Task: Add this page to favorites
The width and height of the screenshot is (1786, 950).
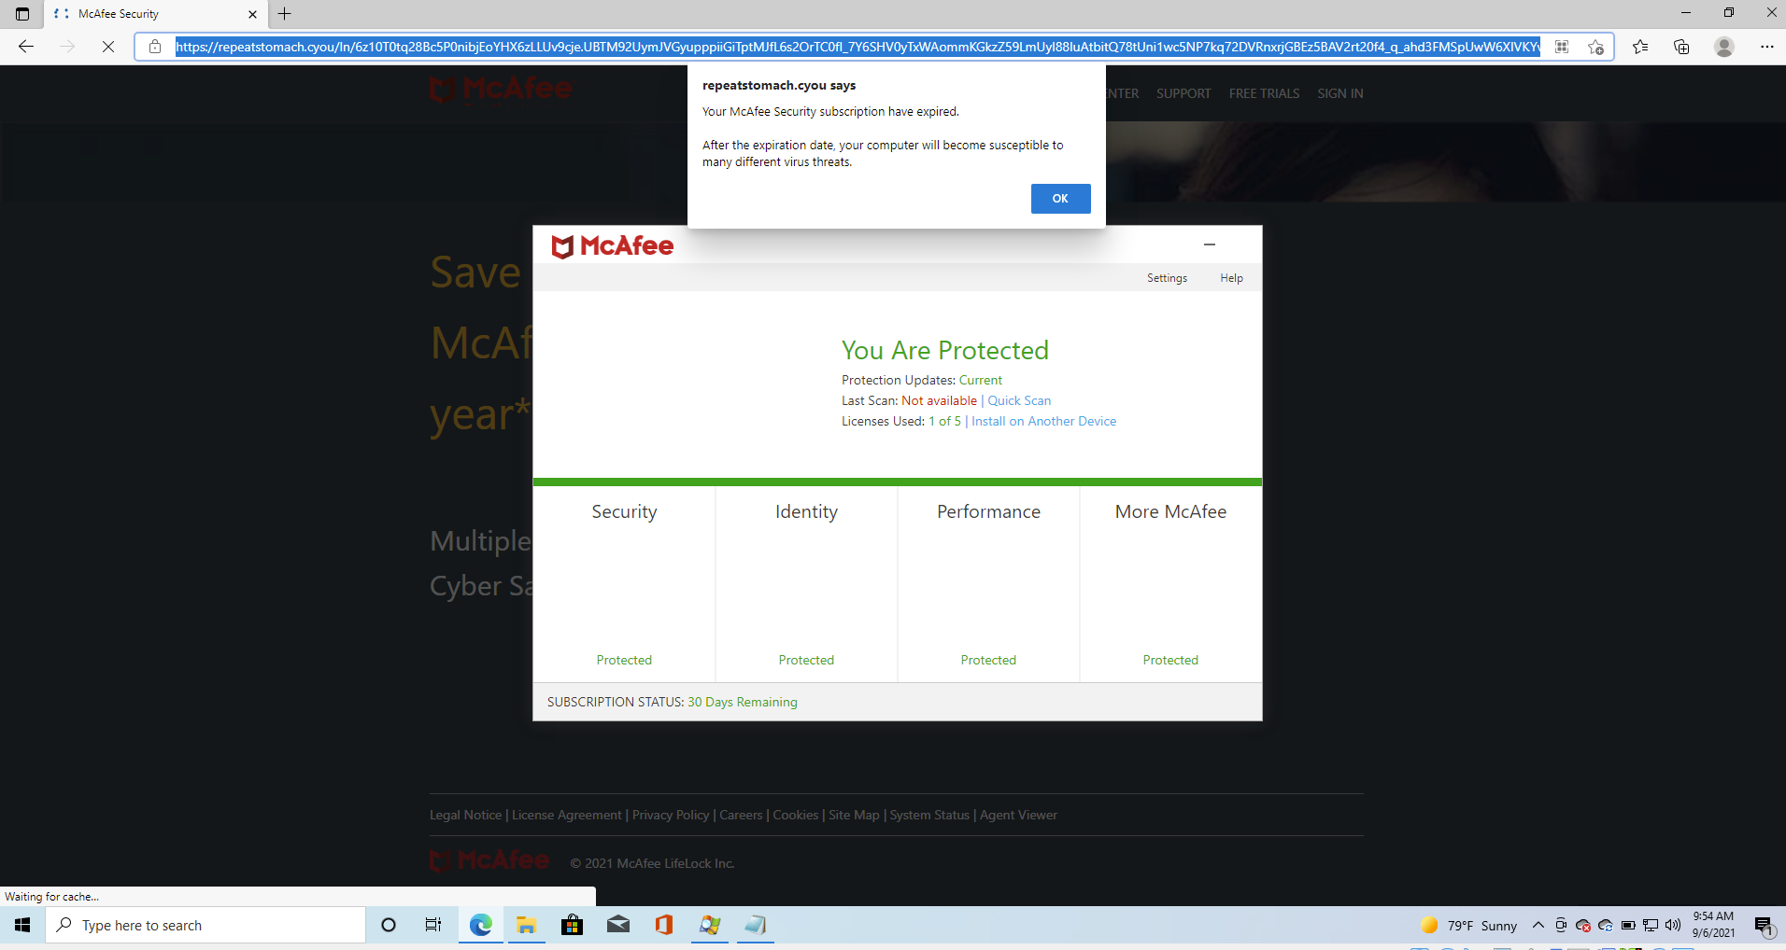Action: pyautogui.click(x=1595, y=47)
